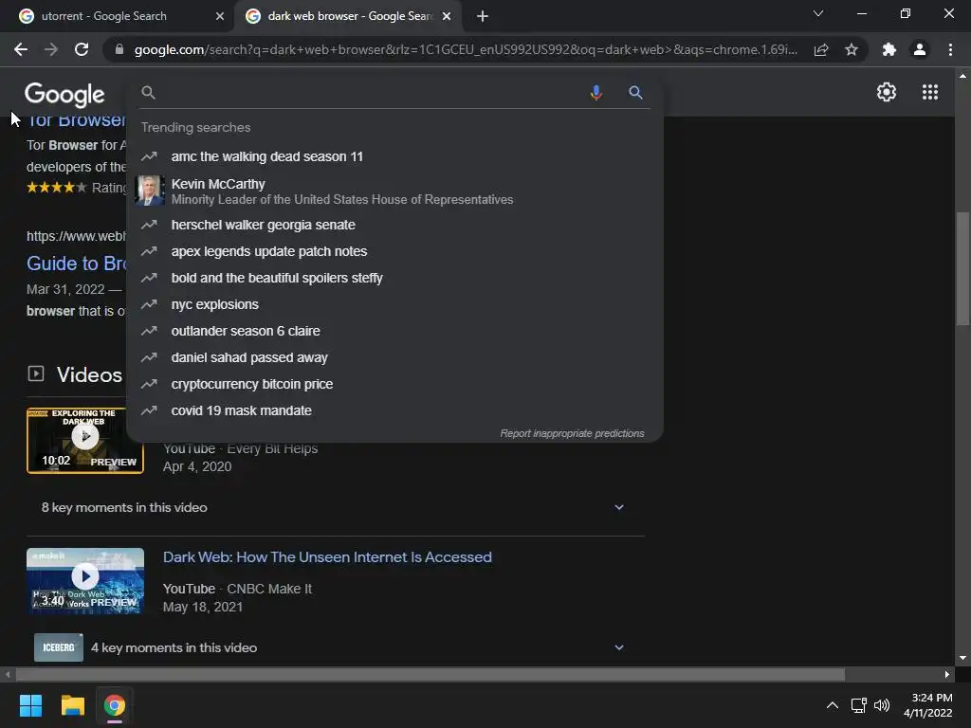The width and height of the screenshot is (971, 728).
Task: Click the Chrome taskbar icon
Action: (x=115, y=705)
